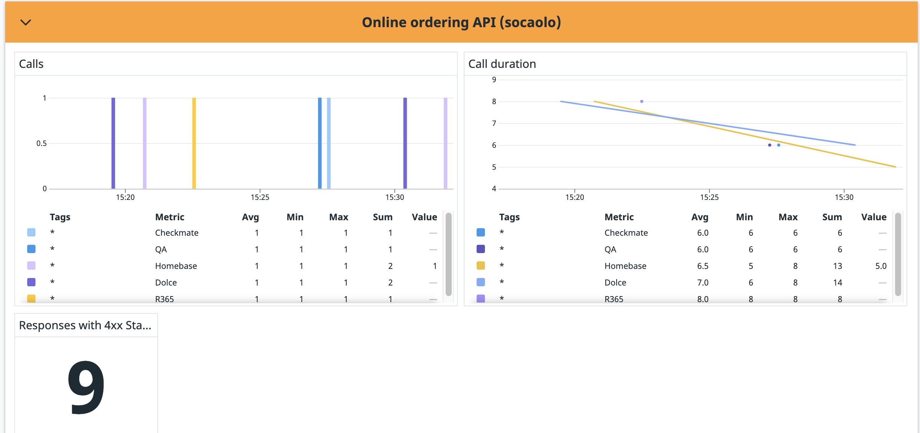This screenshot has height=433, width=920.
Task: Sort Calls legend by Min column
Action: tap(295, 217)
